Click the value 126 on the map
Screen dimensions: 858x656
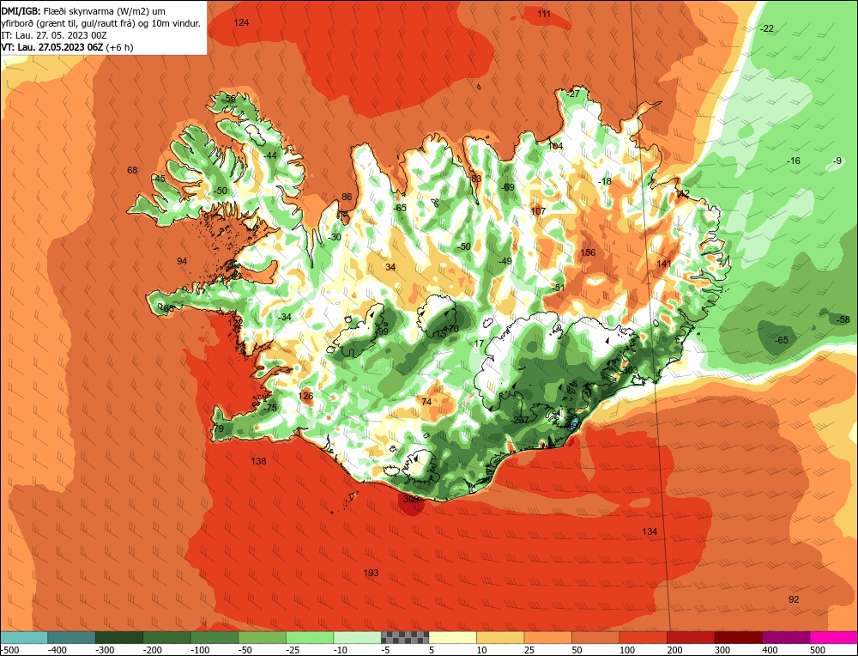click(x=306, y=396)
